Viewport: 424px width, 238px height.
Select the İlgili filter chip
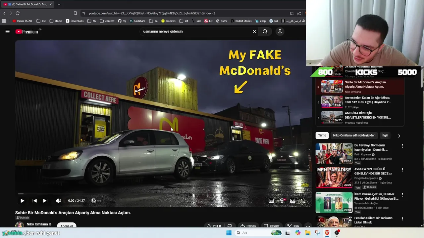tap(385, 135)
